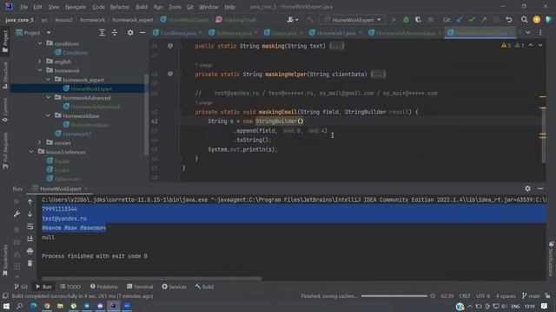Image resolution: width=556 pixels, height=312 pixels.
Task: Open Search Everywhere magnifier icon
Action: [x=524, y=20]
